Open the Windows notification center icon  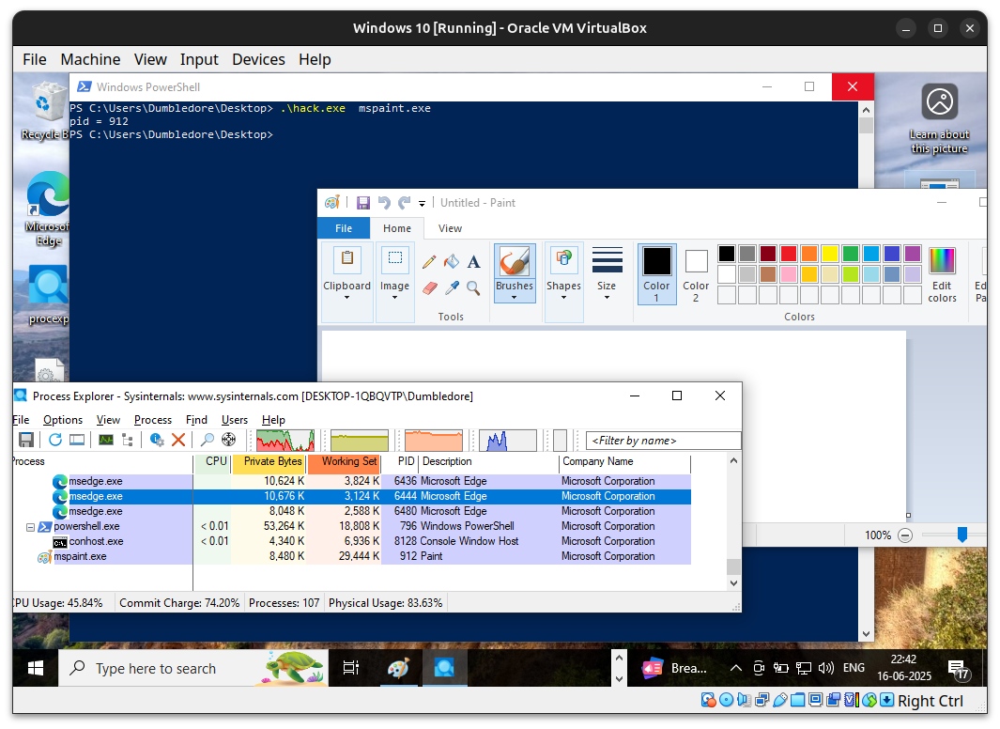tap(958, 669)
